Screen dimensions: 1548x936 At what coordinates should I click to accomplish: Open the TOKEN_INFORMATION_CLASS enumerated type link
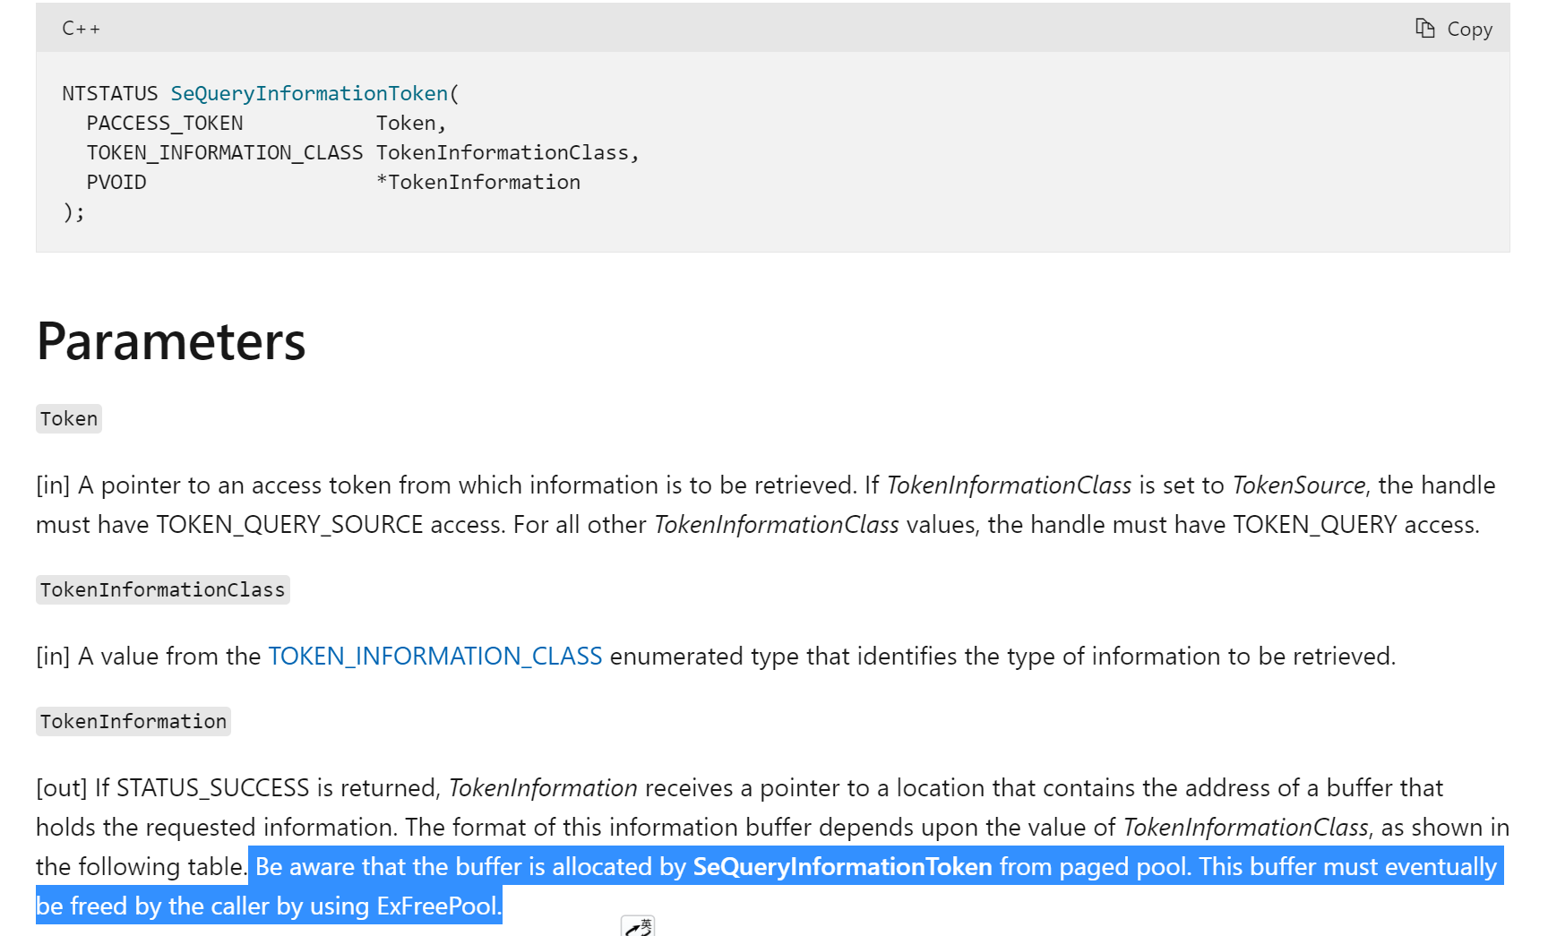click(x=434, y=657)
